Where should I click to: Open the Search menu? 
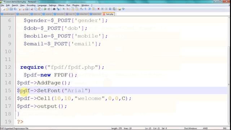coord(15,5)
